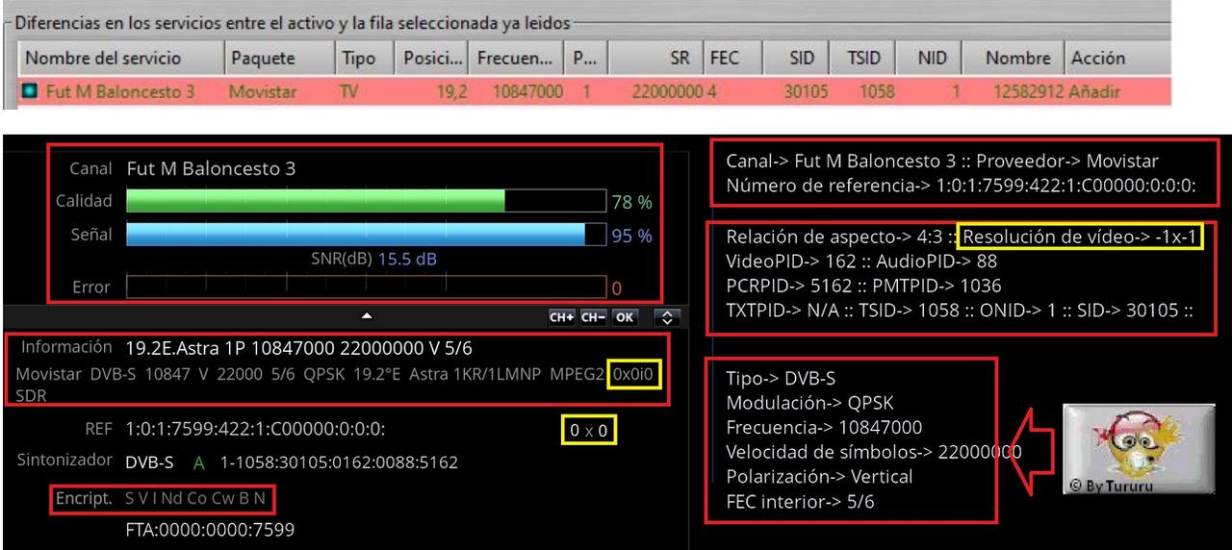Click the teal service icon beside Fut M Baloncesto 3
The width and height of the screenshot is (1232, 550).
(30, 92)
